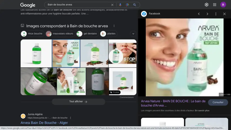Open the 'STOP' mouth ulcer thumbnail
This screenshot has width=231, height=130.
(x=122, y=53)
